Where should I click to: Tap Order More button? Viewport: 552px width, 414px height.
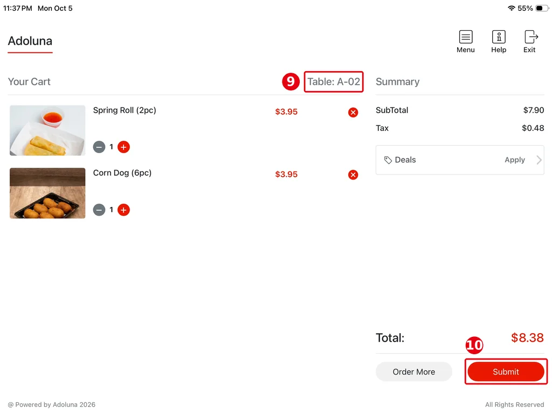click(x=413, y=372)
